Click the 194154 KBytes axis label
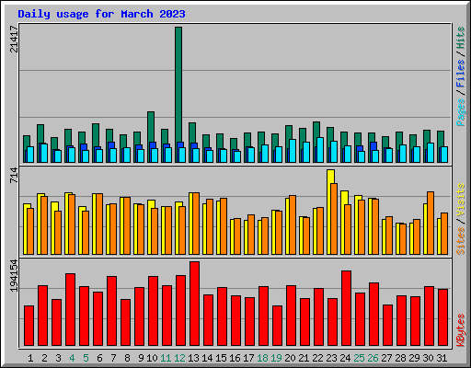This screenshot has height=368, width=471. [14, 275]
